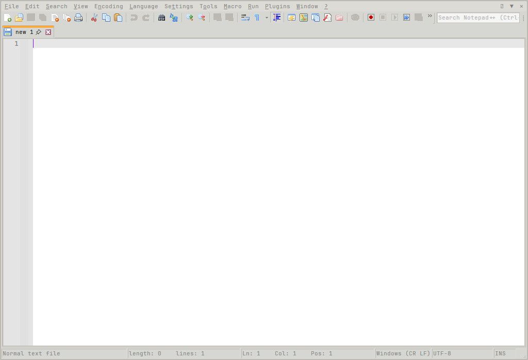The height and width of the screenshot is (360, 528).
Task: Open the Plugins menu
Action: tap(277, 6)
